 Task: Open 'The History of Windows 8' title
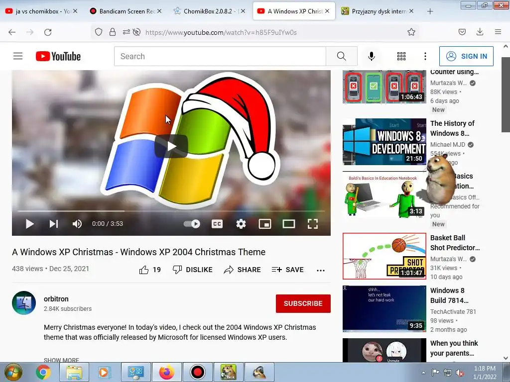click(x=452, y=128)
